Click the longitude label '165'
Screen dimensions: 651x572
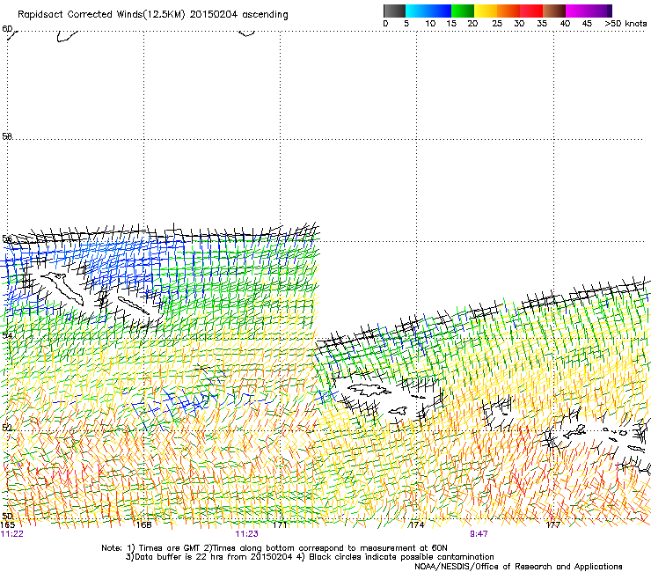tap(7, 525)
